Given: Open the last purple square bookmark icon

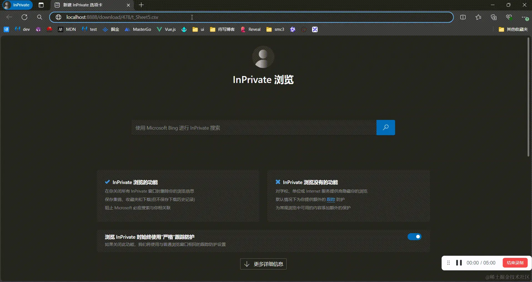Looking at the screenshot, I should [x=315, y=29].
